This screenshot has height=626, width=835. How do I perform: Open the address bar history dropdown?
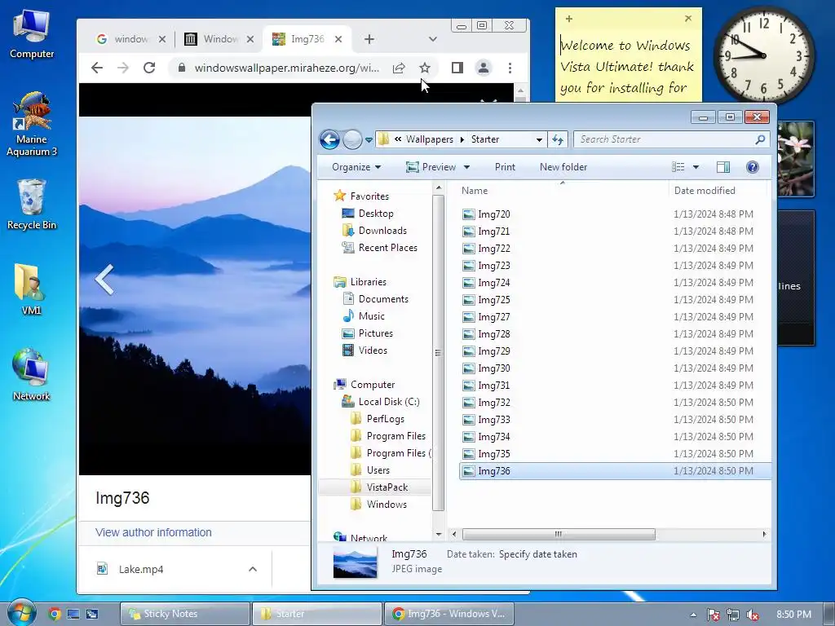[x=539, y=139]
